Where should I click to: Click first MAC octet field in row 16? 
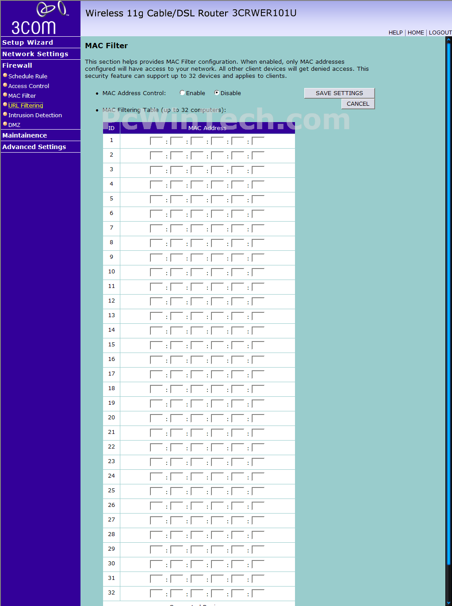coord(157,360)
